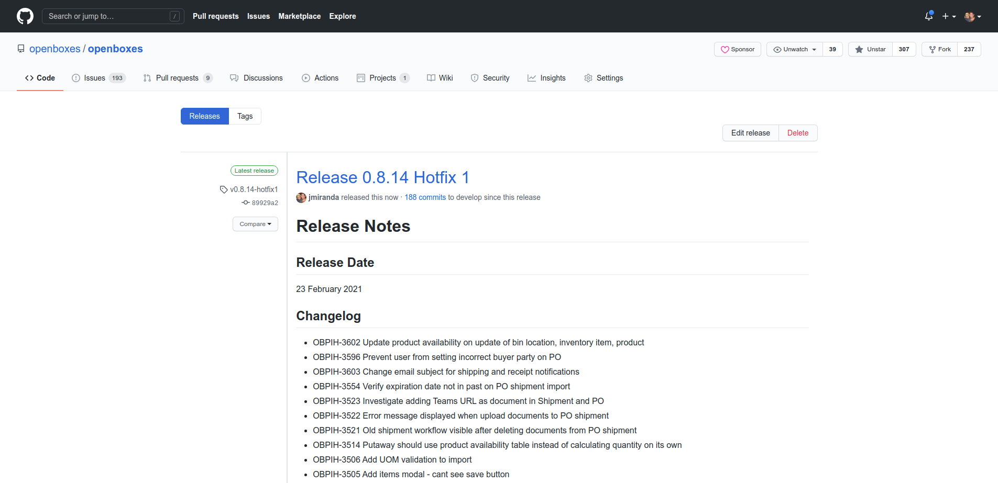
Task: Click the Release Notes heading
Action: 353,226
